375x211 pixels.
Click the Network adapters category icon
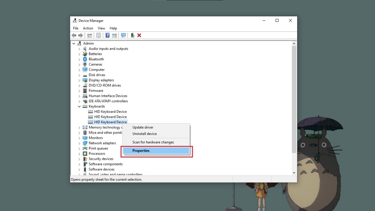tap(85, 143)
